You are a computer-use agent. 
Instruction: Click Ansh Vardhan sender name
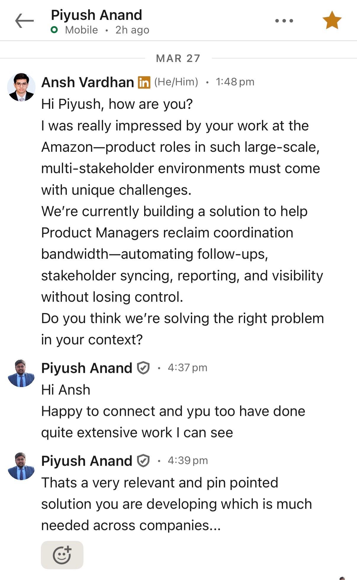pyautogui.click(x=88, y=82)
